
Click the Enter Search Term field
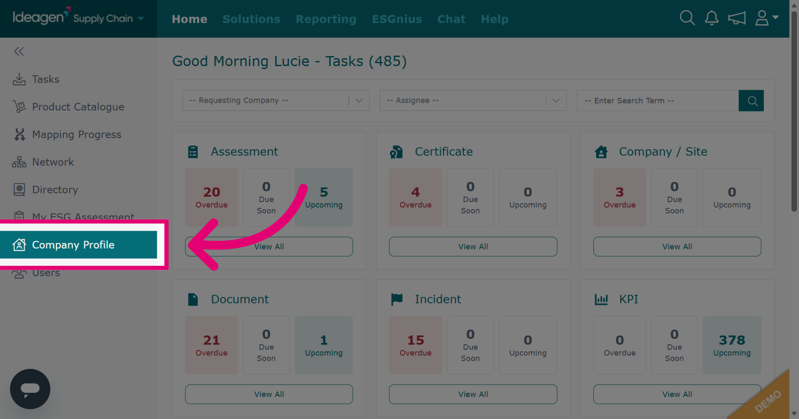(x=658, y=101)
